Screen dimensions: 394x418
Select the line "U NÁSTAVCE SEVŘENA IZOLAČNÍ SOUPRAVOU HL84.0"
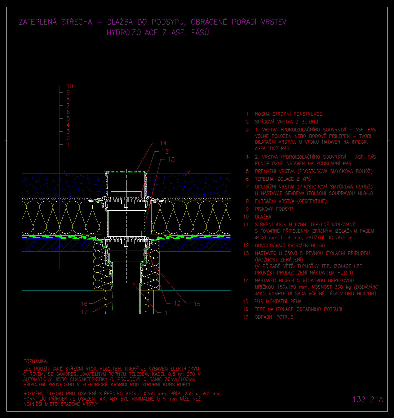[314, 193]
